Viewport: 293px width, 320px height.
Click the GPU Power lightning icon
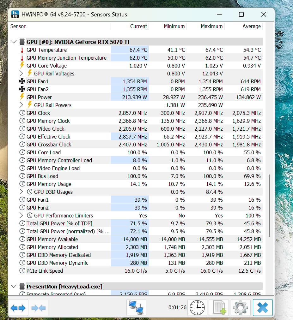(x=22, y=97)
